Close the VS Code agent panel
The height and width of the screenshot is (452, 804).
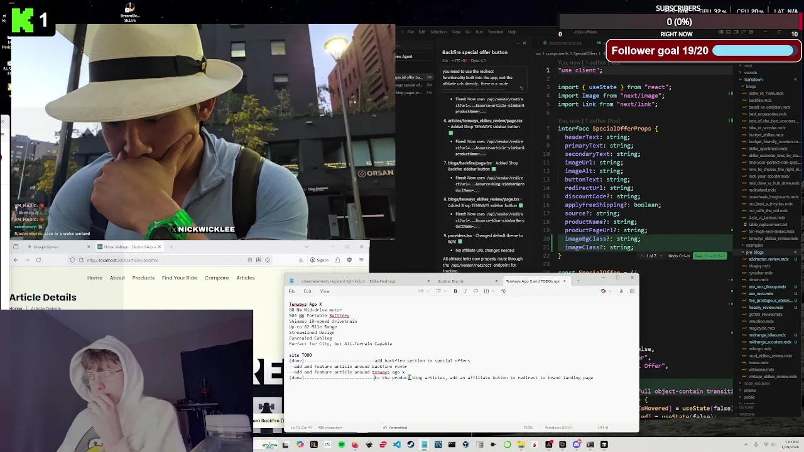click(x=524, y=43)
